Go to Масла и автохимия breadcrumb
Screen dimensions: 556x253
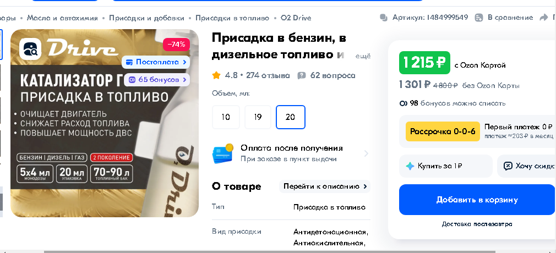pyautogui.click(x=62, y=18)
